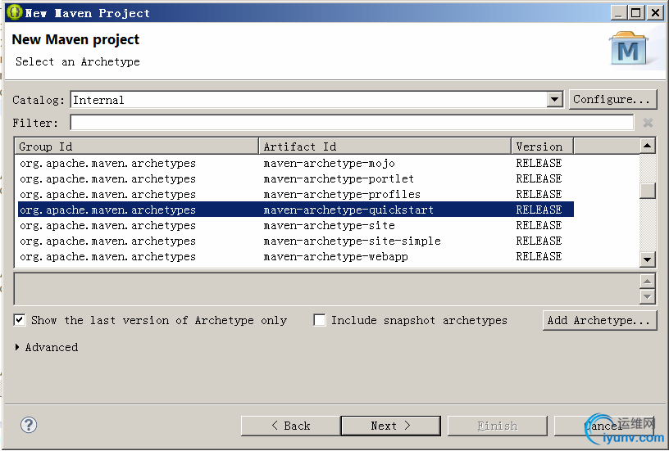The height and width of the screenshot is (451, 669).
Task: Focus the Filter text field
Action: click(352, 123)
